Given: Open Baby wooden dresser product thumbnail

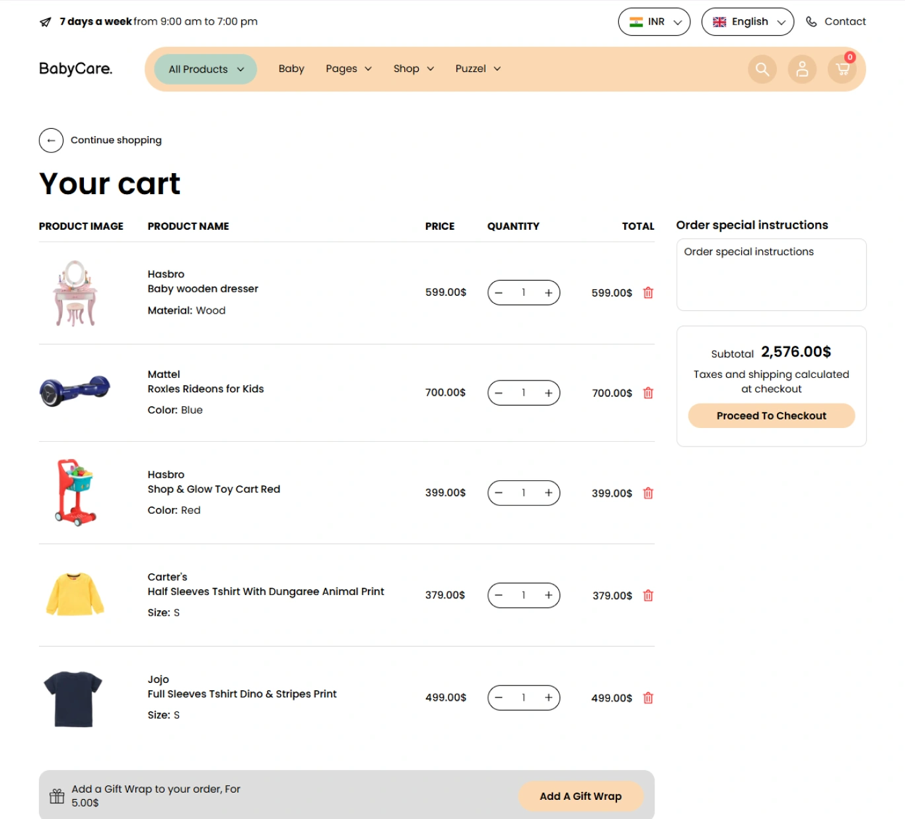Looking at the screenshot, I should [x=75, y=293].
